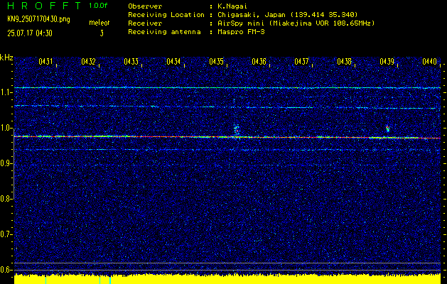This screenshot has height=284, width=447.
Task: Select the 1.1 kHz axis tick label
Action: (5, 92)
